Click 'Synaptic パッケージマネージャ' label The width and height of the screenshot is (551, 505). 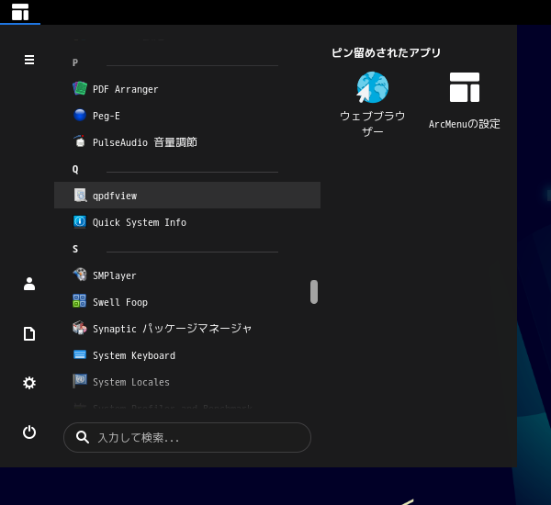tap(173, 329)
